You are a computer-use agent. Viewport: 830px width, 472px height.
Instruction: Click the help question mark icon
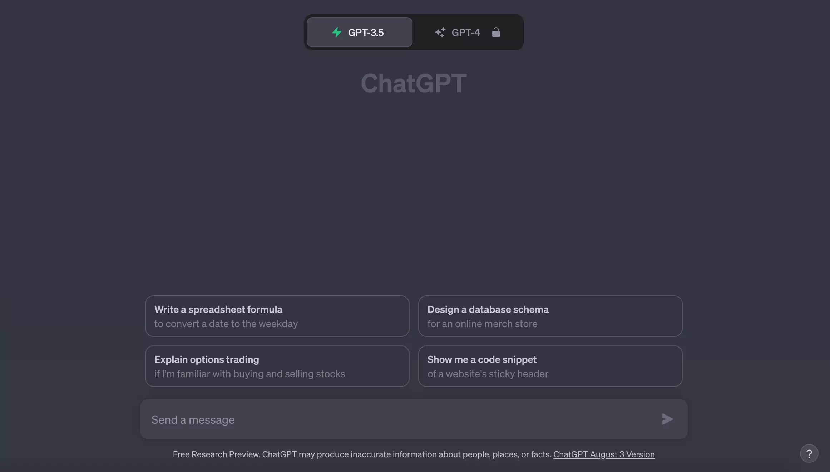tap(809, 453)
